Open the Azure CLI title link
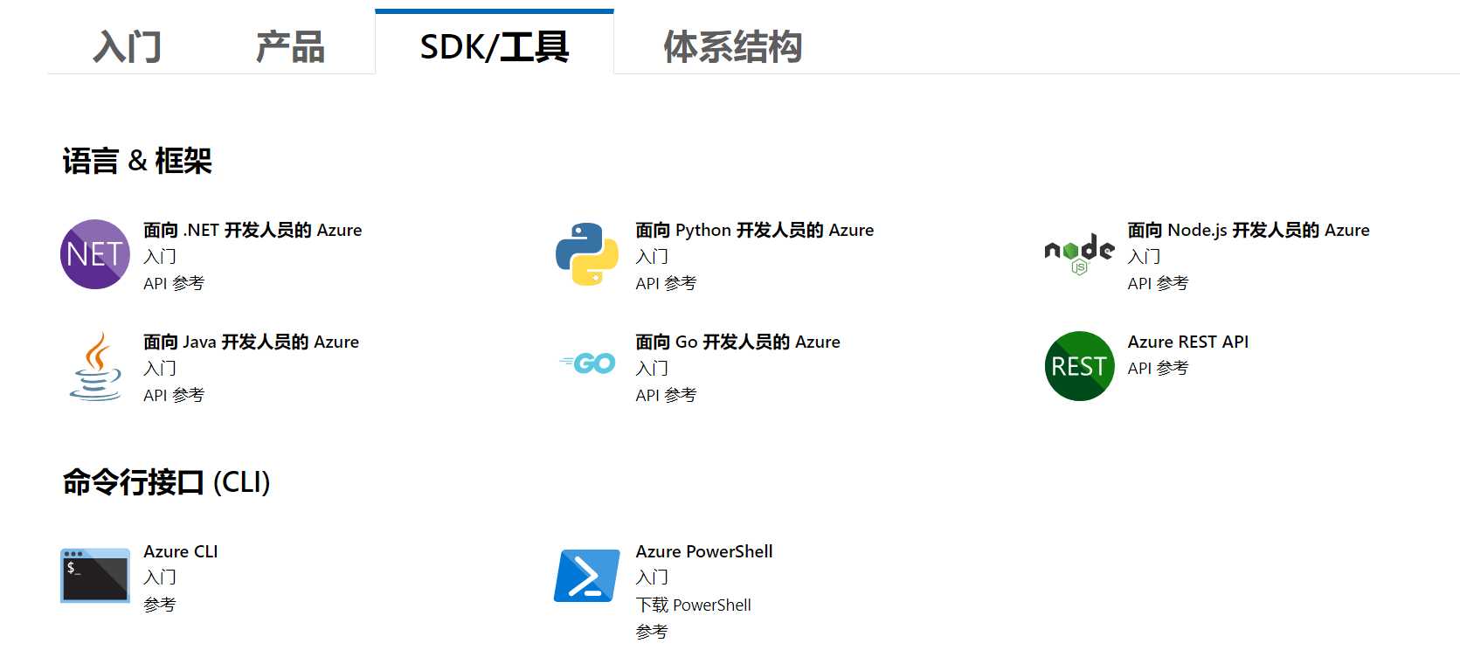Viewport: 1460px width, 671px height. point(181,551)
